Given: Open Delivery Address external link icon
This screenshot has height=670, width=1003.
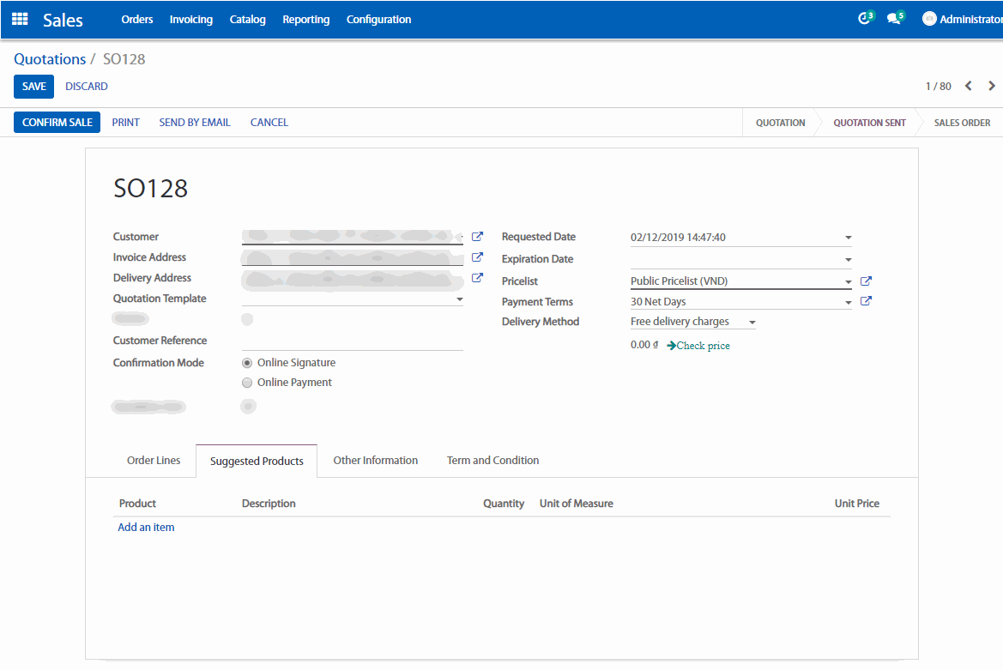Looking at the screenshot, I should [x=478, y=278].
